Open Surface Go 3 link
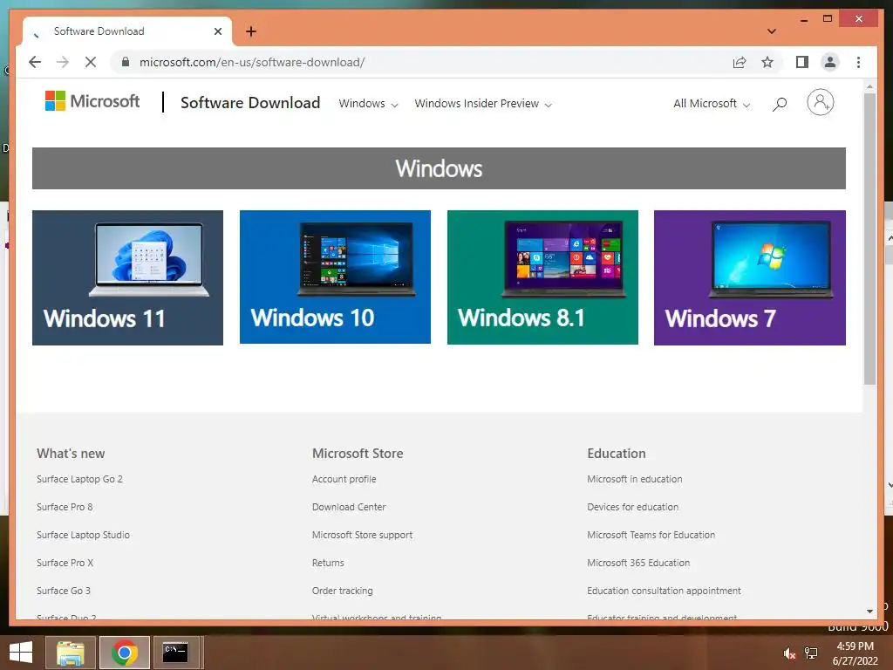Image resolution: width=893 pixels, height=670 pixels. [x=63, y=591]
